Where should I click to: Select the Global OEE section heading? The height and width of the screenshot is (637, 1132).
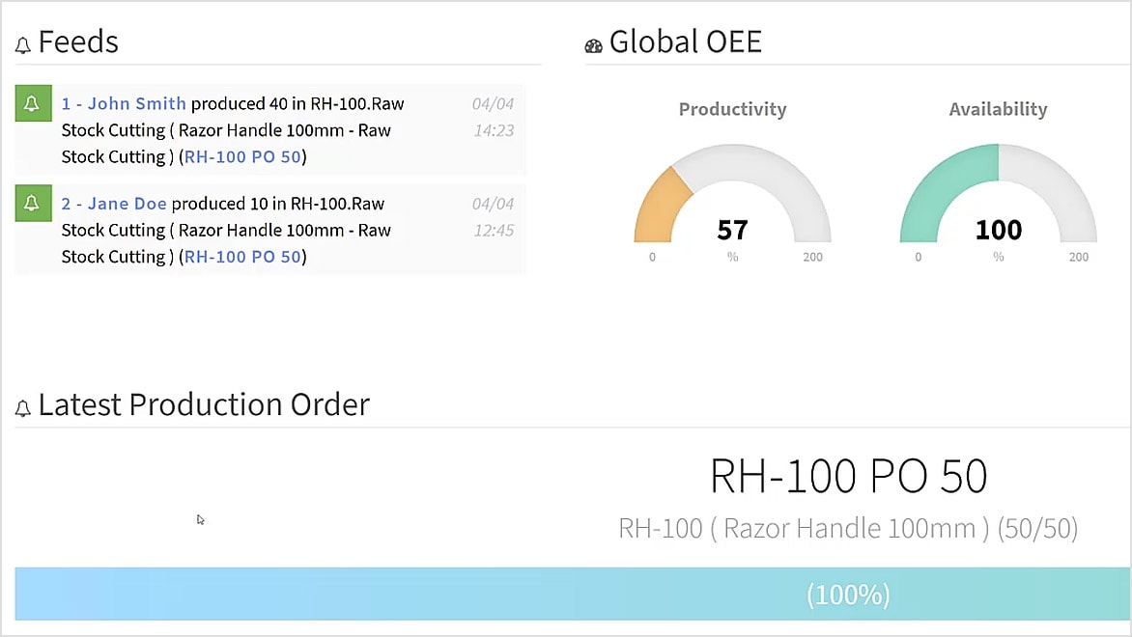pyautogui.click(x=685, y=42)
